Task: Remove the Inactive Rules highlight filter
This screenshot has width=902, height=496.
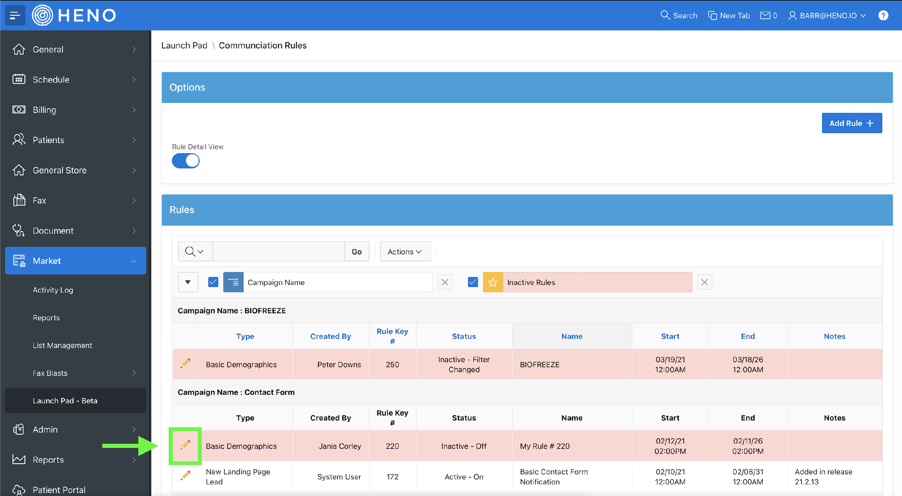Action: [704, 282]
